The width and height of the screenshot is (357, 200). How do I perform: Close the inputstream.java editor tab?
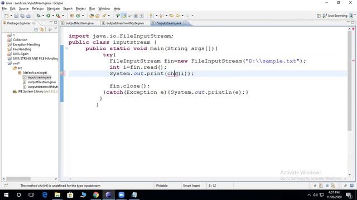pos(185,23)
